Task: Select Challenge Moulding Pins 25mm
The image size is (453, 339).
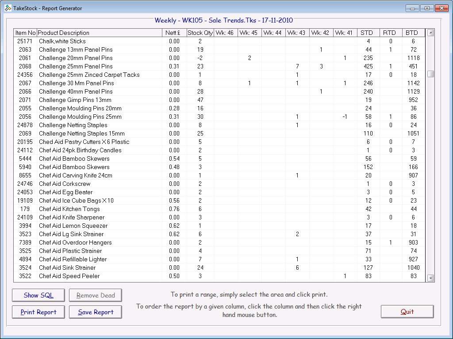Action: click(x=80, y=117)
